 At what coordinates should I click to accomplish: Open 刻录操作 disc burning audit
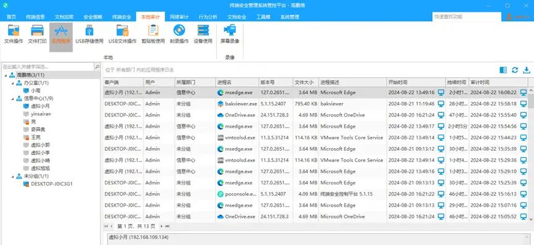[x=179, y=35]
